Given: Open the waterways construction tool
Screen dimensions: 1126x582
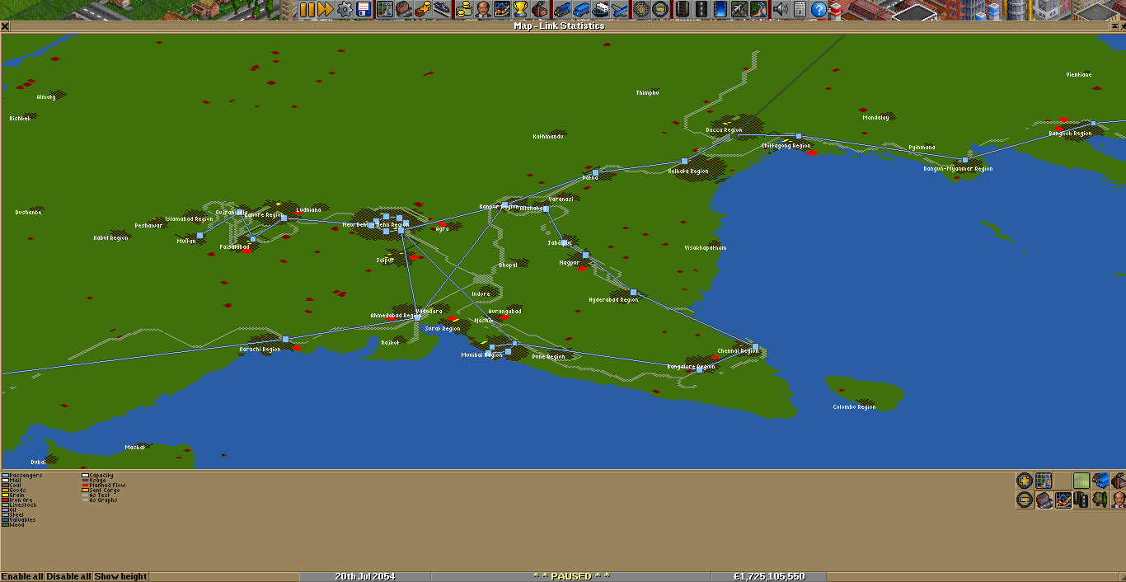Looking at the screenshot, I should click(720, 10).
